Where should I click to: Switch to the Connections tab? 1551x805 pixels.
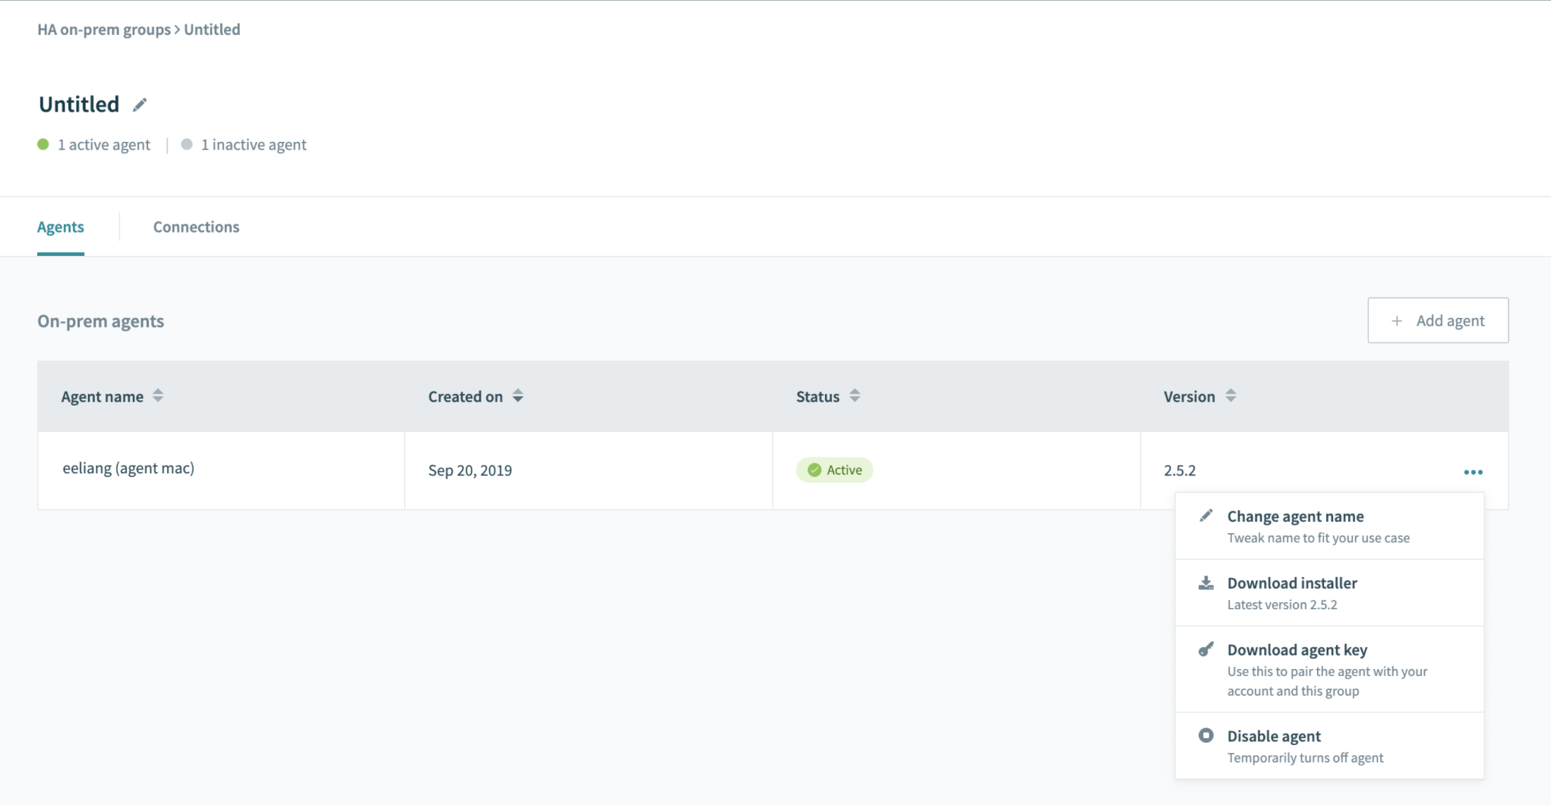coord(196,226)
